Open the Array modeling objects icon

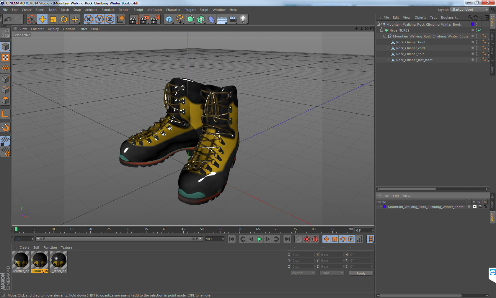201,19
